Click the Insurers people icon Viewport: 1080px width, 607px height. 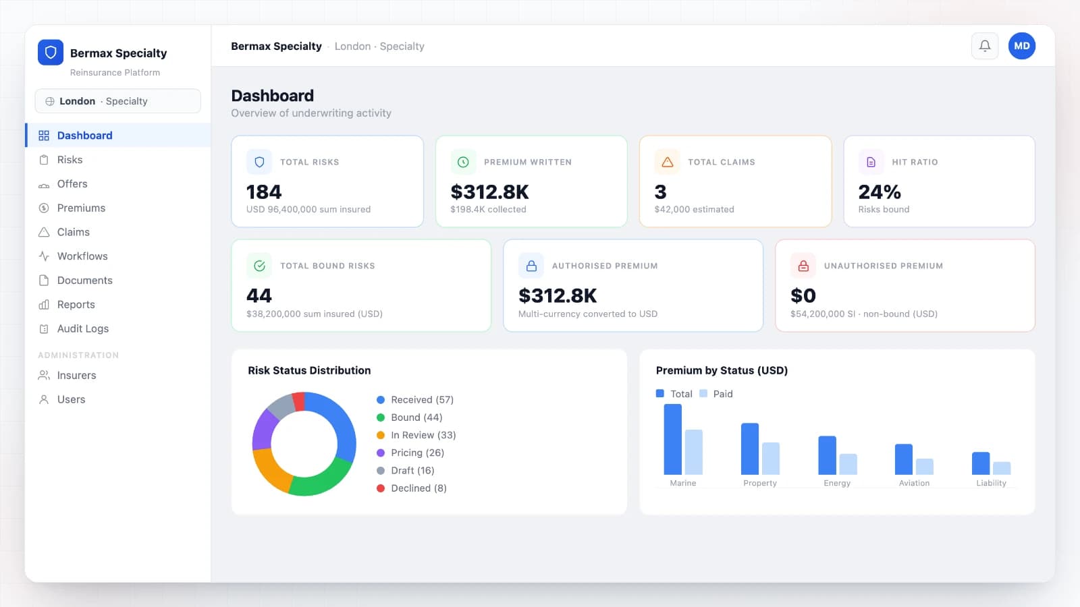coord(44,375)
